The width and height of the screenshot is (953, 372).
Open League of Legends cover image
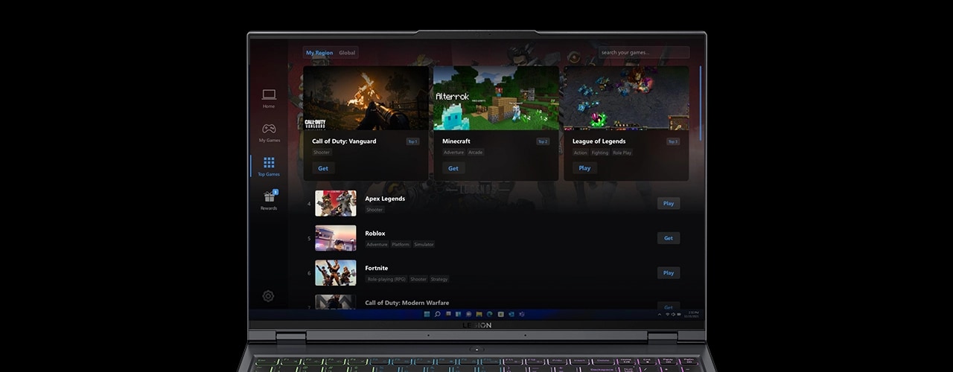626,98
